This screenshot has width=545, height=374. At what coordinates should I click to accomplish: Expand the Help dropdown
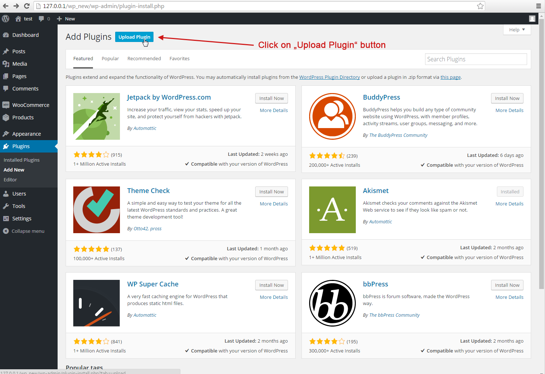(517, 30)
